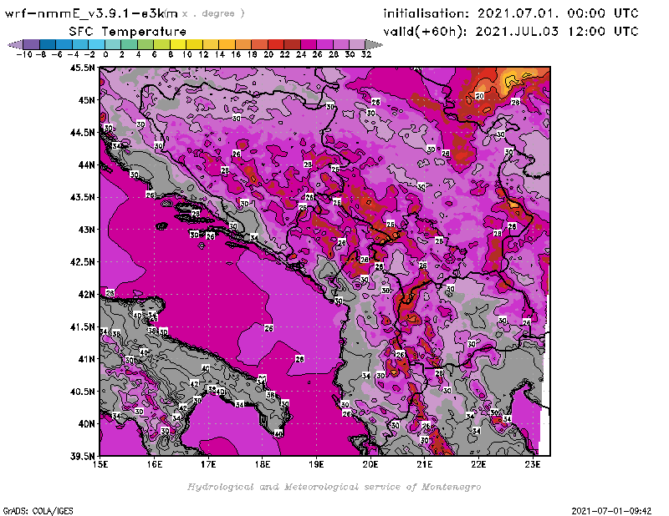Image resolution: width=669 pixels, height=516 pixels.
Task: Click the '-10' legend scale label
Action: point(23,54)
